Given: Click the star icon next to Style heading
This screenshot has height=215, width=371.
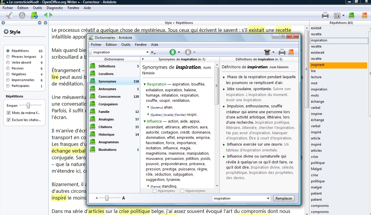Looking at the screenshot, I should [x=6, y=32].
